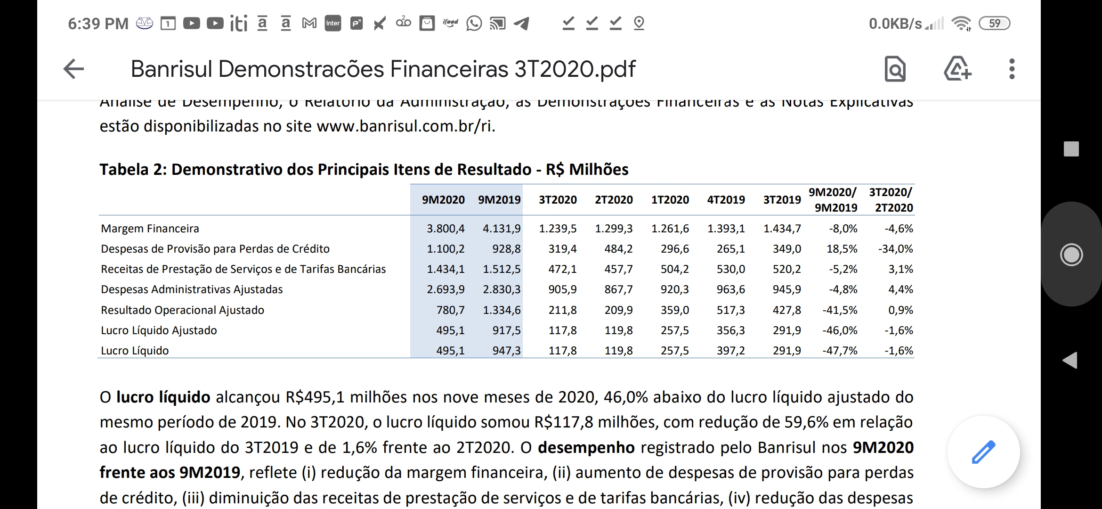Screen dimensions: 1102x509
Task: Tap the Gmail notification icon in status bar
Action: pyautogui.click(x=309, y=23)
